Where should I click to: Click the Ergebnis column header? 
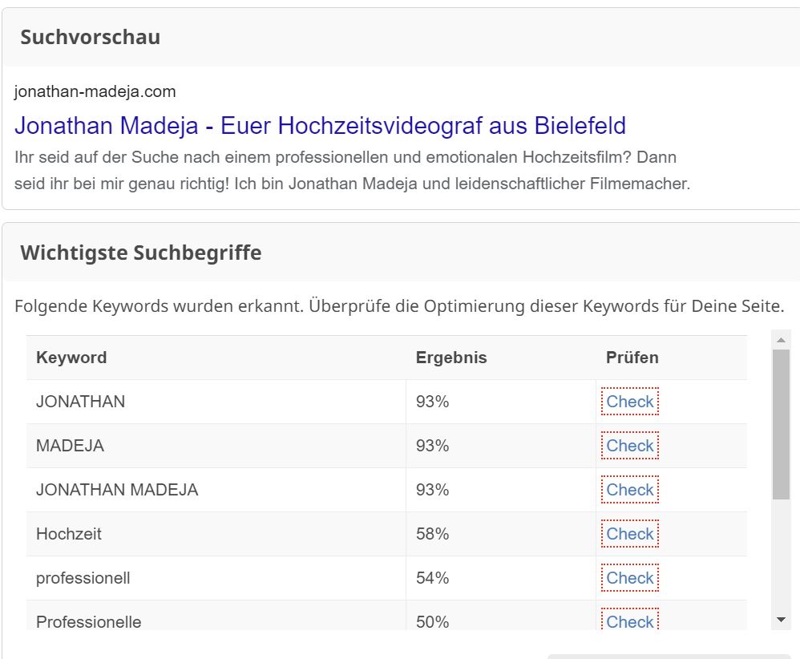click(451, 358)
